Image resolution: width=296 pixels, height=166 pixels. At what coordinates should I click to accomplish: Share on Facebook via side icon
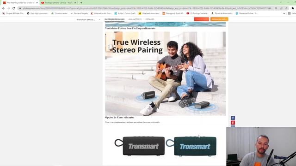233,118
